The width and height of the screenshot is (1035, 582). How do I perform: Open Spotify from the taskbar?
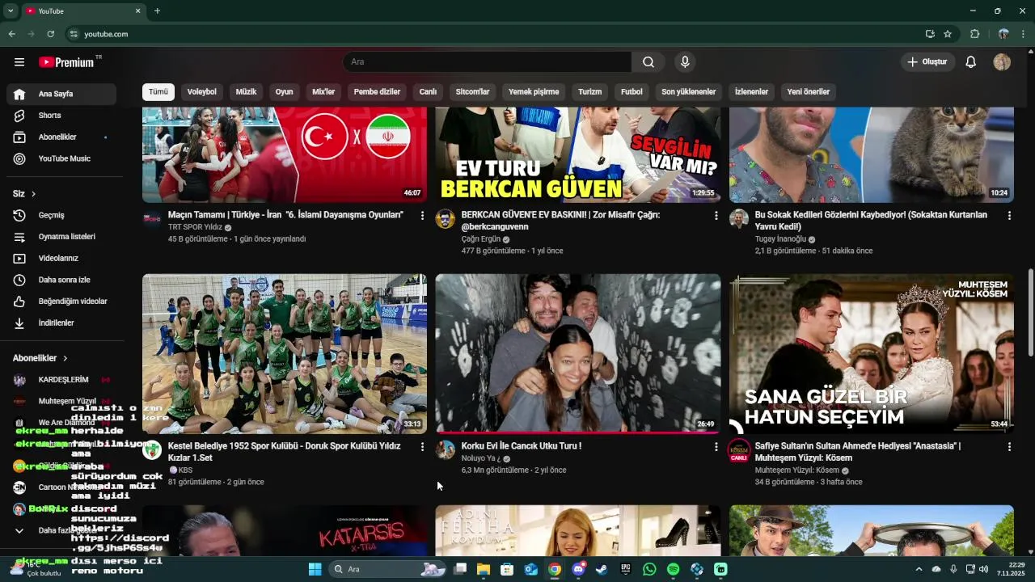click(x=674, y=569)
